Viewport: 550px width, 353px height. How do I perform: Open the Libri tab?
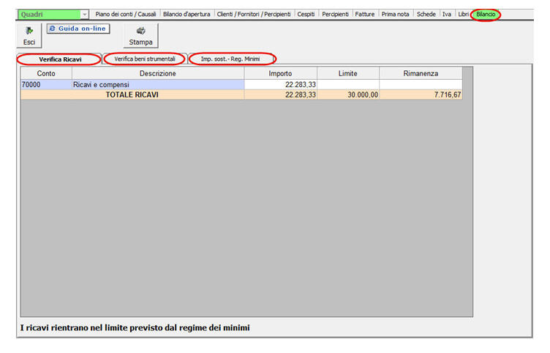[x=464, y=15]
